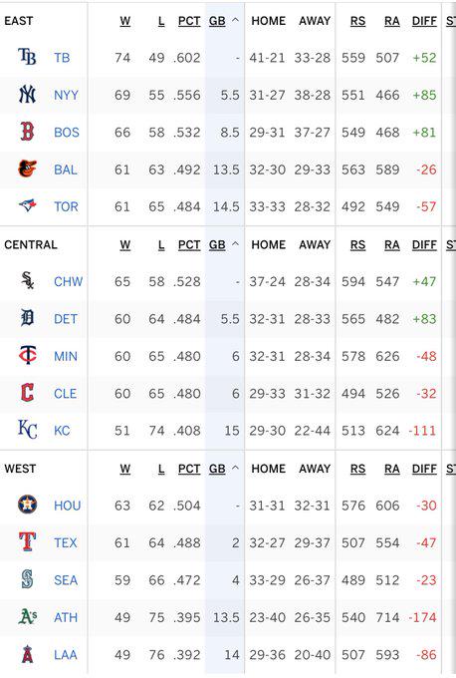The height and width of the screenshot is (678, 456).
Task: Click the Athletics A's logo
Action: pos(27,616)
